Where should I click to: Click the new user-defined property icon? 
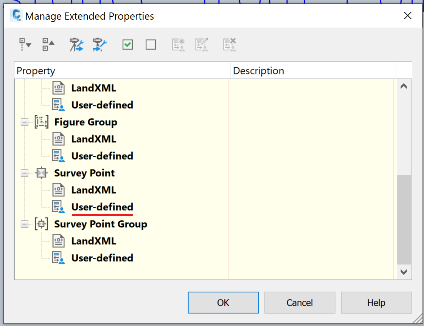point(178,45)
